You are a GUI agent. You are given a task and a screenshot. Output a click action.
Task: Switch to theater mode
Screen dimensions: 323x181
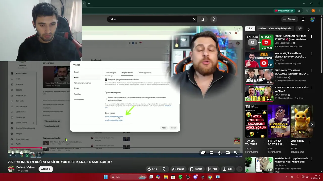click(228, 153)
